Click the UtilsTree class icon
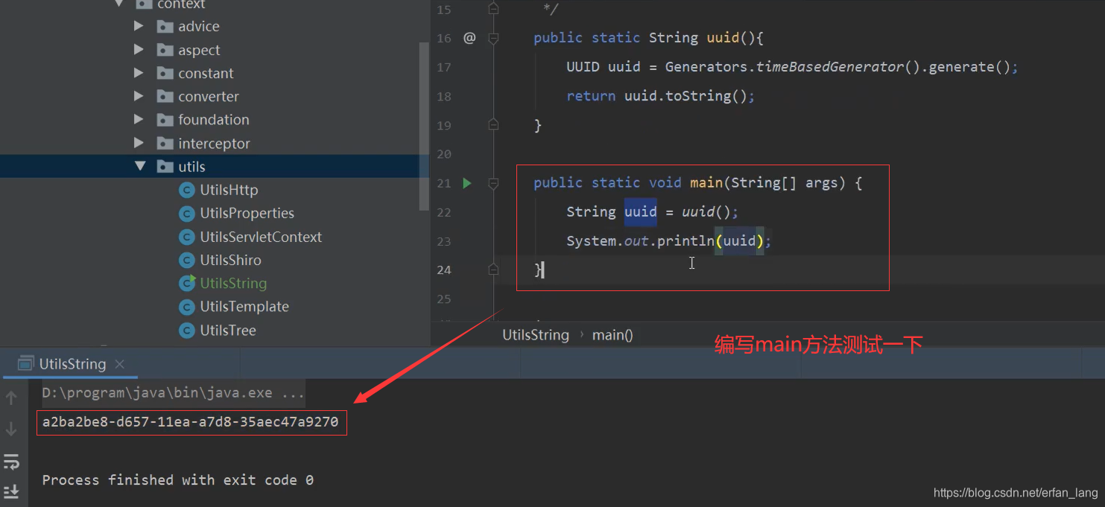This screenshot has width=1105, height=507. [x=187, y=330]
